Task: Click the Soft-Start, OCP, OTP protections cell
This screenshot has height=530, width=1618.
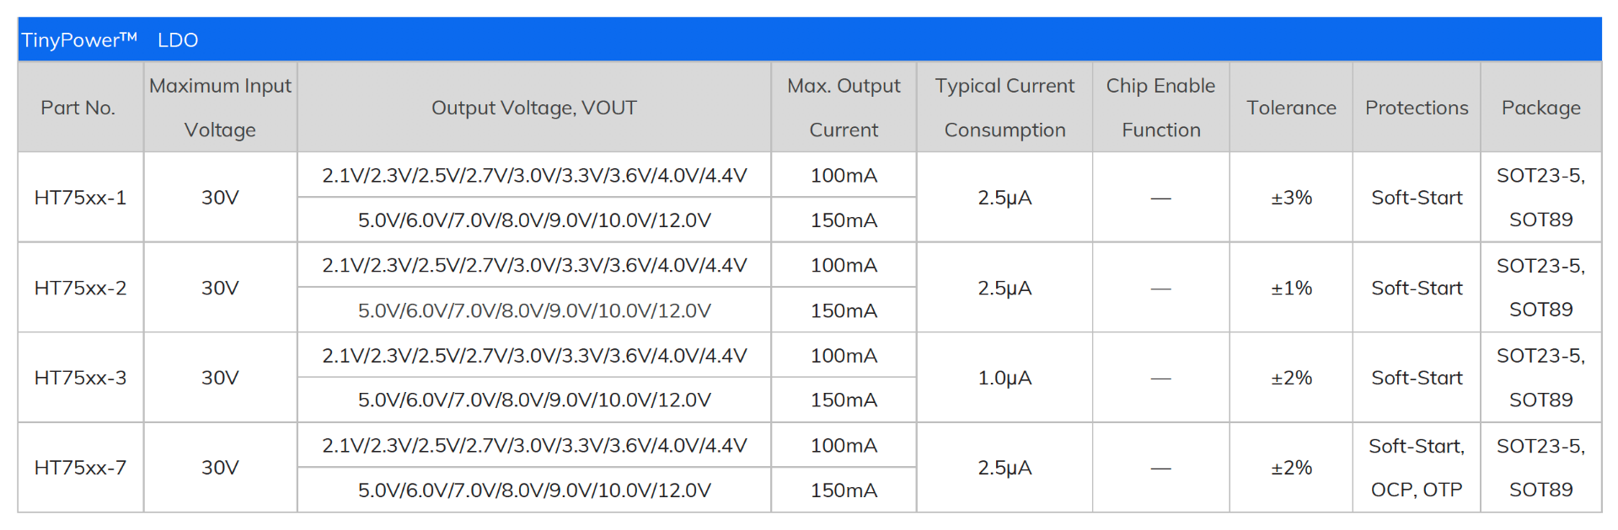Action: [1417, 468]
